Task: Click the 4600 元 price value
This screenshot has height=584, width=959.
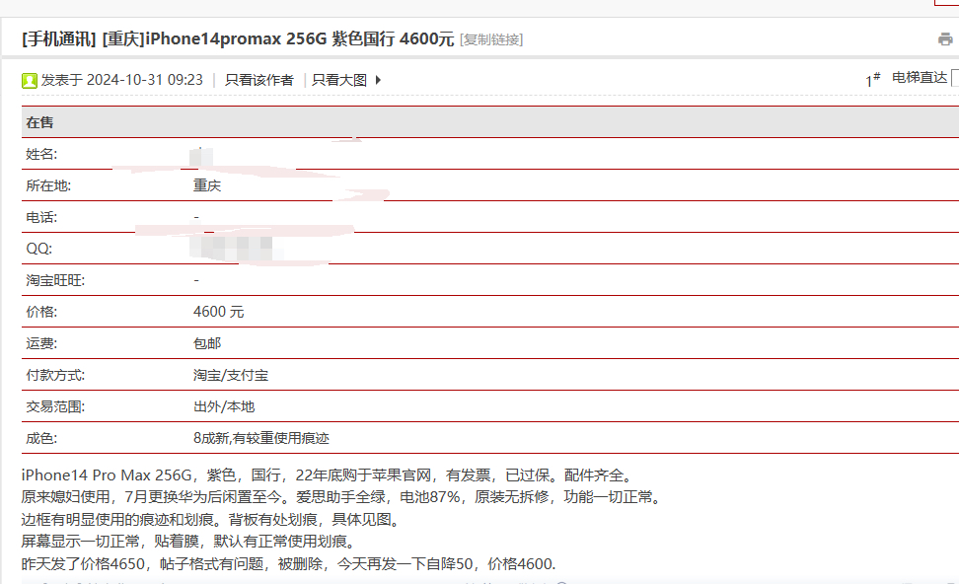Action: [x=218, y=312]
